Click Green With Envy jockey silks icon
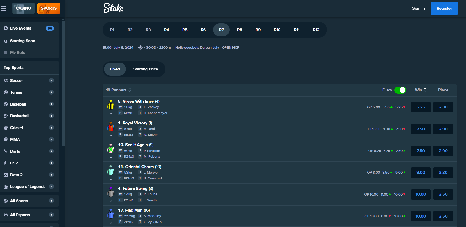 point(111,105)
